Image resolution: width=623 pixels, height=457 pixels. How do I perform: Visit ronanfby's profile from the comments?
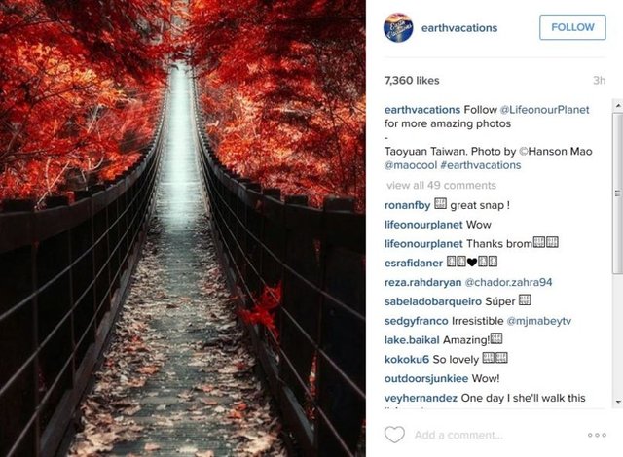coord(408,204)
